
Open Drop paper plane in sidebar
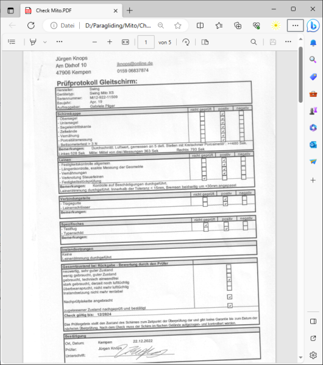313,161
